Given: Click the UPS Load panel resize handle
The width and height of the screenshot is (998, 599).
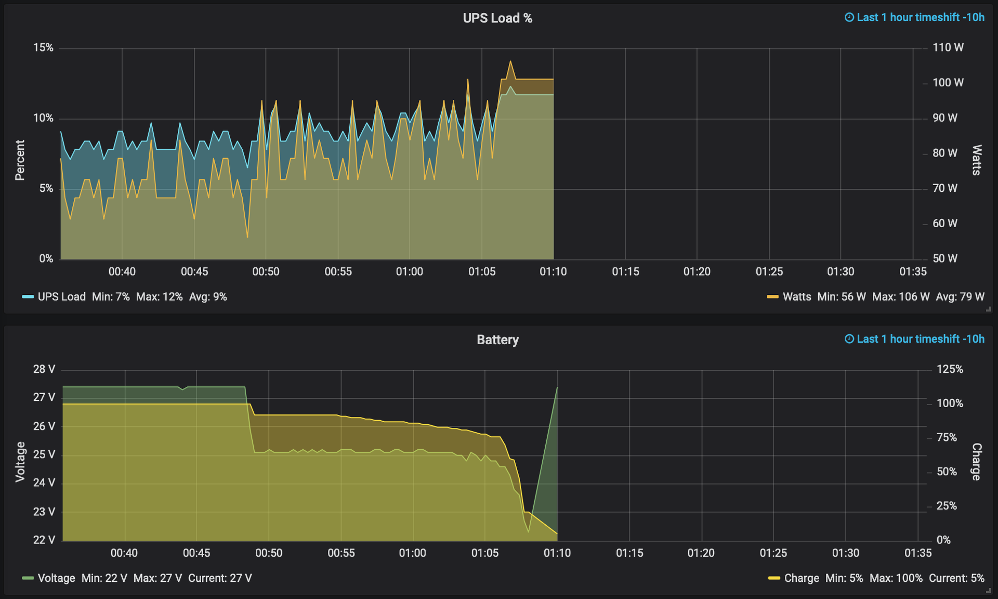Looking at the screenshot, I should click(989, 309).
